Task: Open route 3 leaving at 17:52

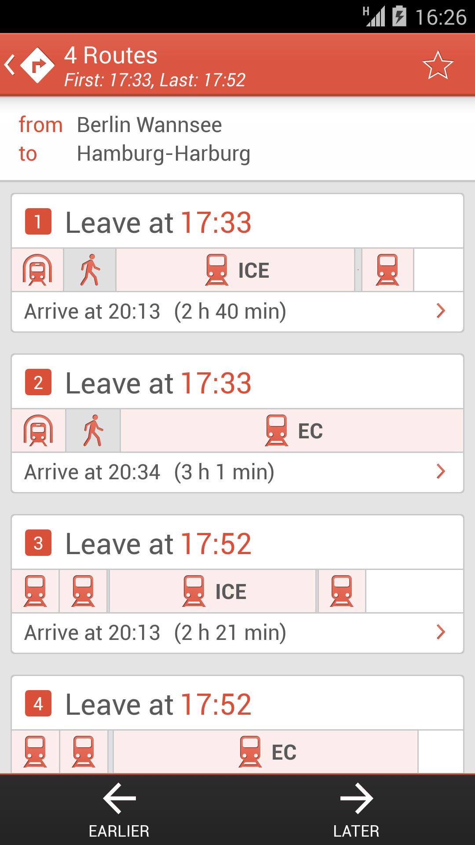Action: 158,544
